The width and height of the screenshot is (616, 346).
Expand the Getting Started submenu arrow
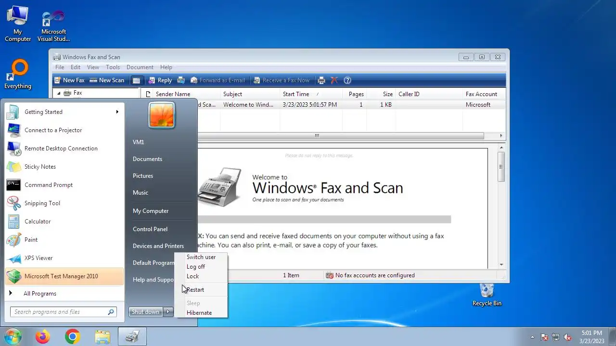point(117,112)
